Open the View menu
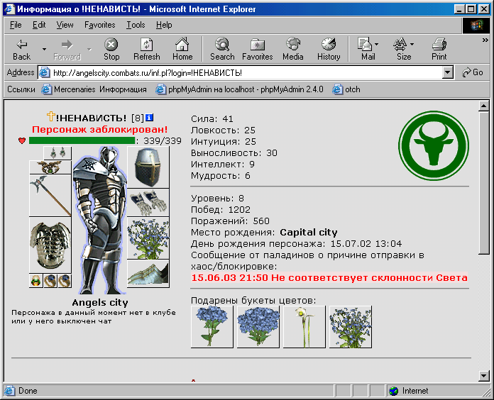This screenshot has width=494, height=400. [x=65, y=25]
